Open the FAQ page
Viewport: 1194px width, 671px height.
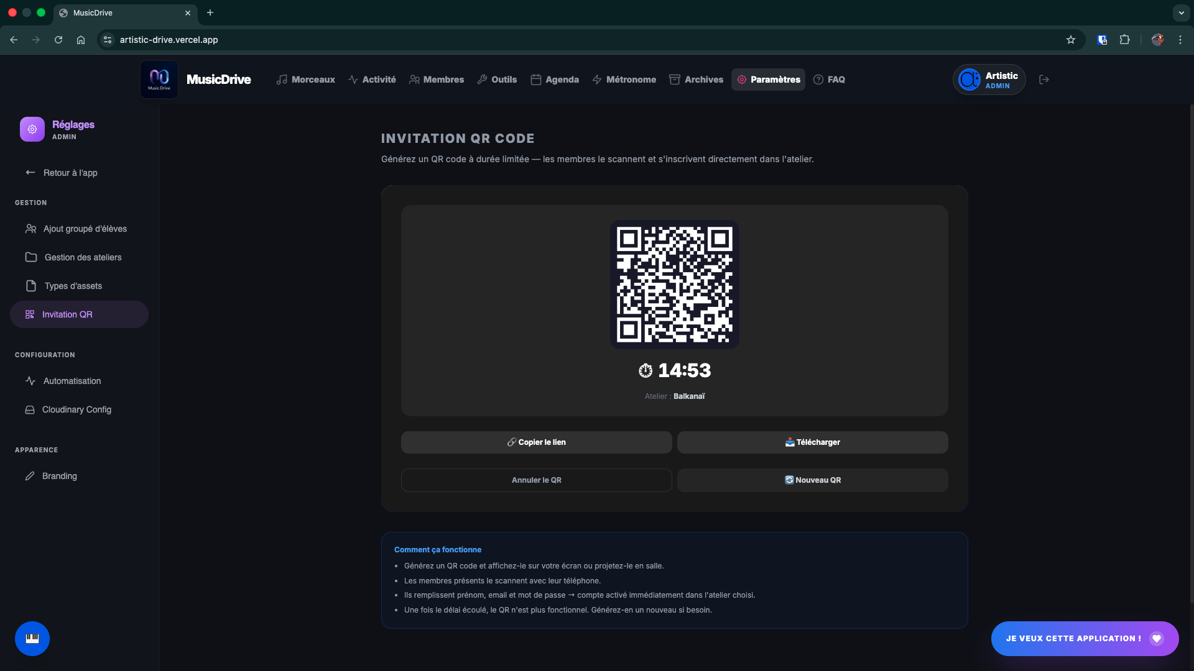(x=830, y=80)
